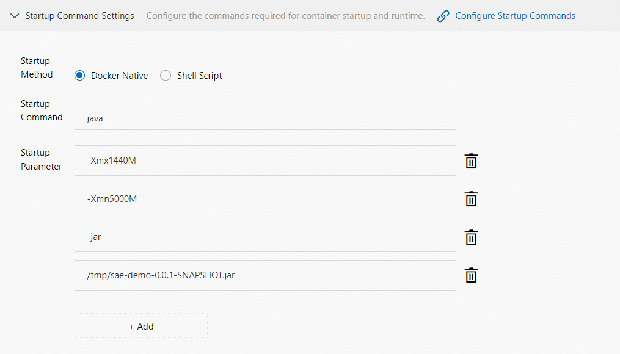The width and height of the screenshot is (620, 354).
Task: Delete the -Xmx1440M startup parameter
Action: tap(471, 161)
